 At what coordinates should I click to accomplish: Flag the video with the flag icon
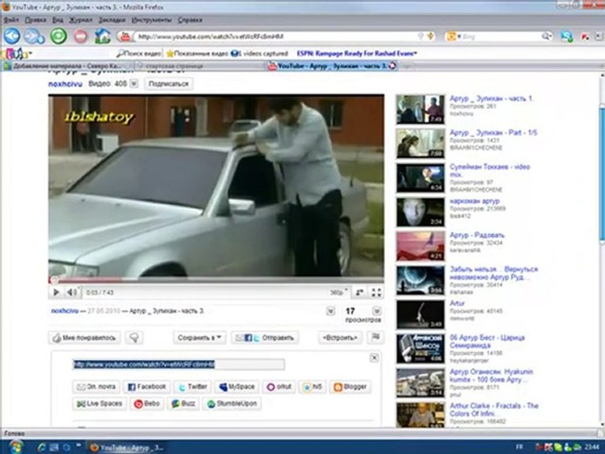(375, 337)
